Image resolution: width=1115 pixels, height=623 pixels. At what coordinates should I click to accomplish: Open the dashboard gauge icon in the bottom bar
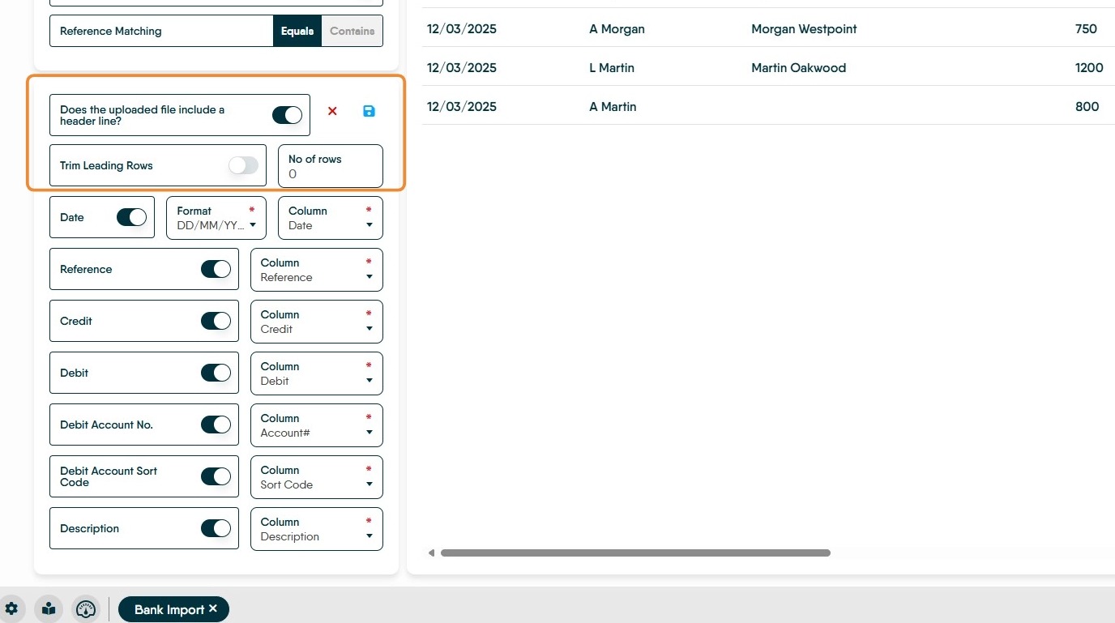click(x=85, y=609)
